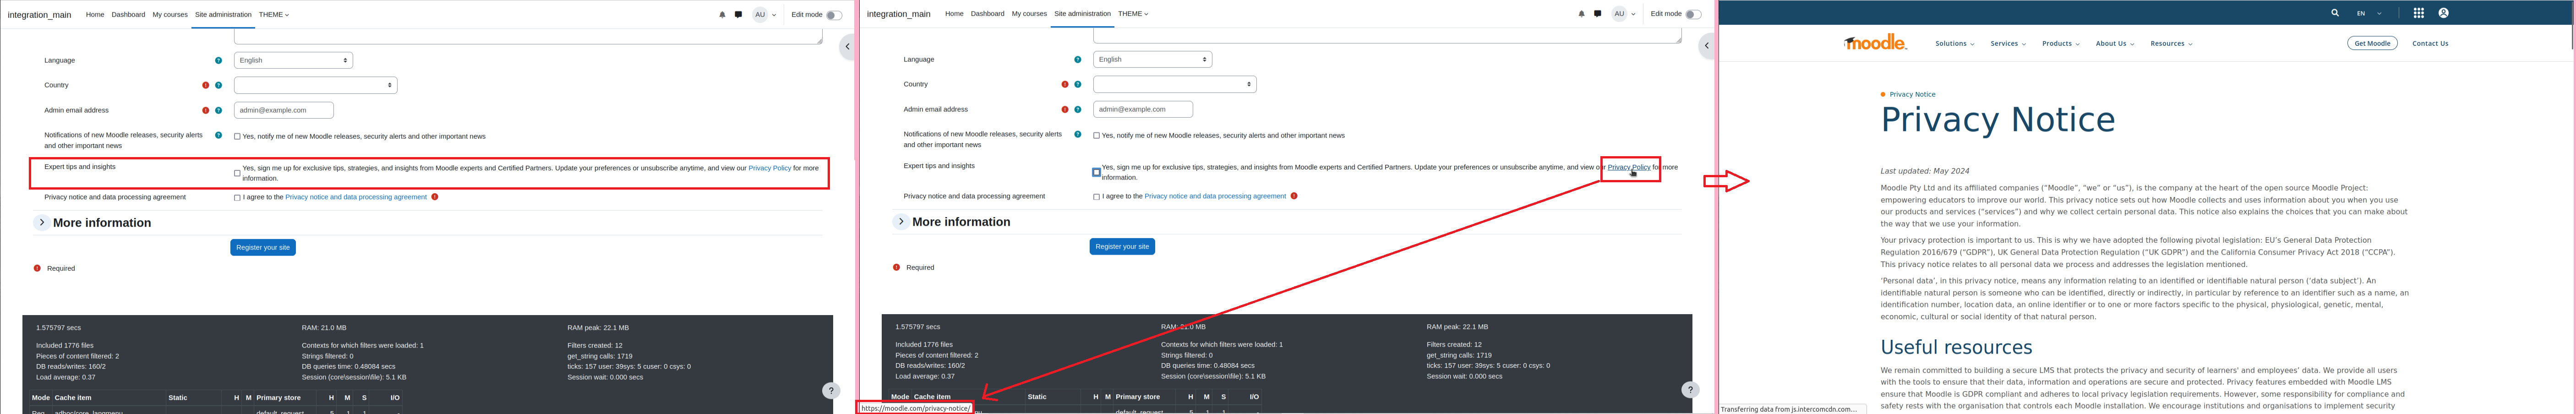Screen dimensions: 2576x414
Task: Open user menu chevron in middle panel
Action: click(x=1634, y=14)
